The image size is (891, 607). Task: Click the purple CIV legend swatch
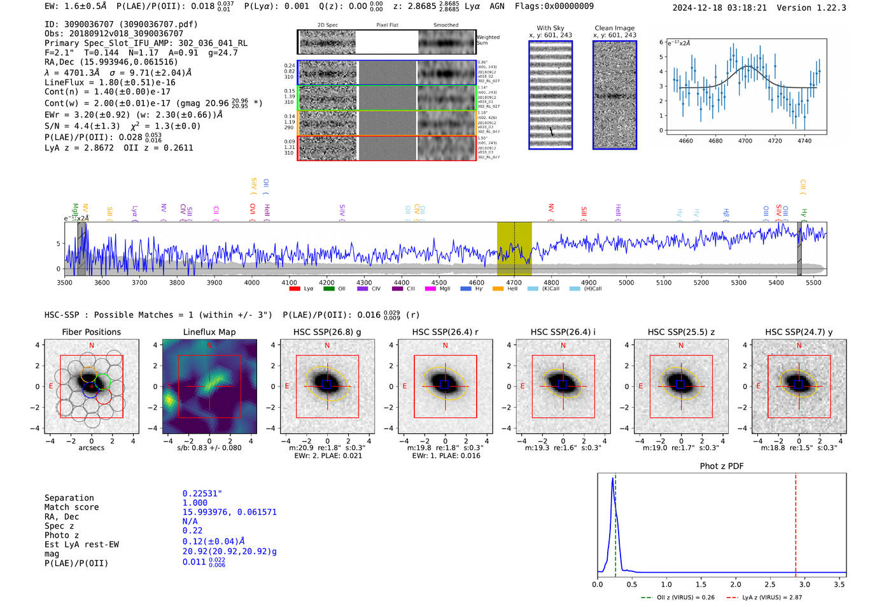(x=362, y=289)
